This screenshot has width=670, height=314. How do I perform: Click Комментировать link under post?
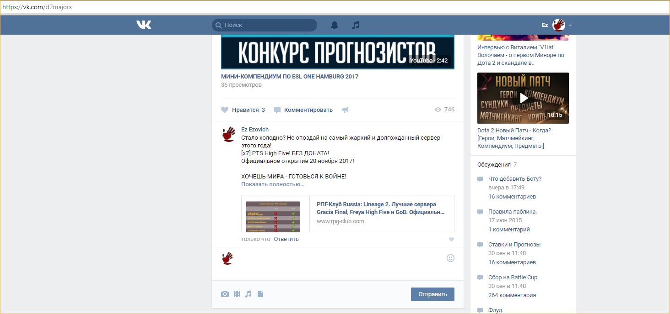coord(308,110)
